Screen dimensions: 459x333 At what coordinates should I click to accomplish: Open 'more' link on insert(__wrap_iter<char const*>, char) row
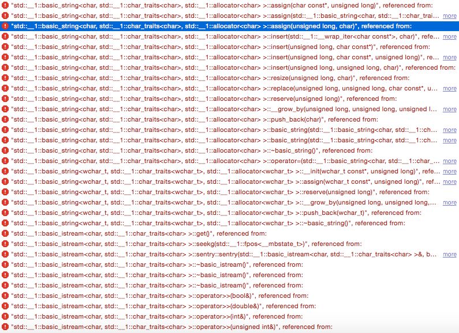[x=450, y=36]
